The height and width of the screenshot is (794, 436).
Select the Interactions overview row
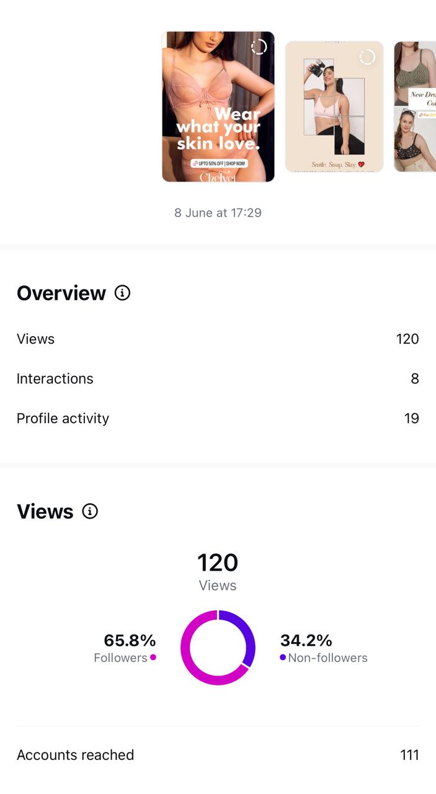click(218, 378)
